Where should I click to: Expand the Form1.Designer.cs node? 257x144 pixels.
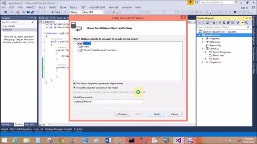206,52
